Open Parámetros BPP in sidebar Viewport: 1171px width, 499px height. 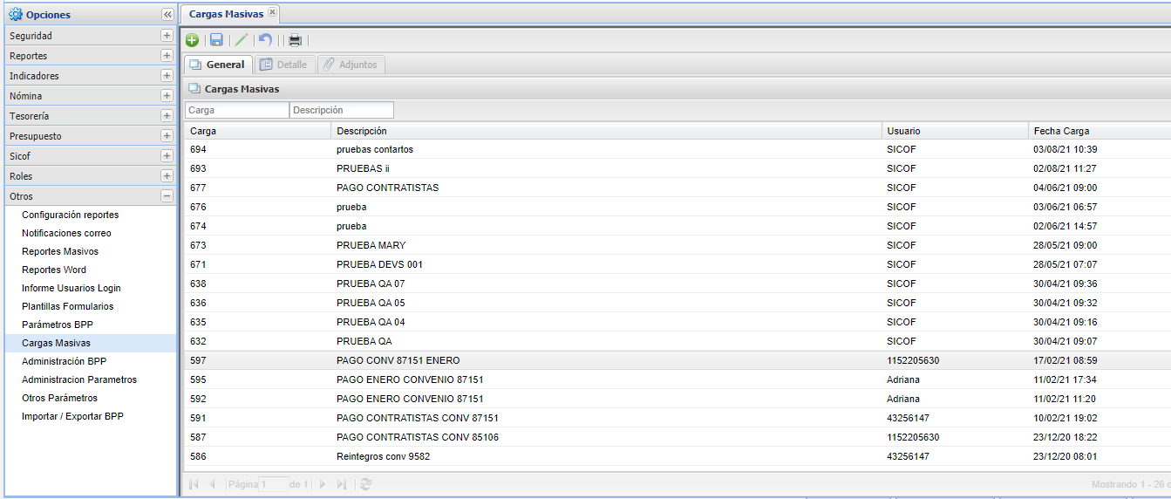click(57, 325)
